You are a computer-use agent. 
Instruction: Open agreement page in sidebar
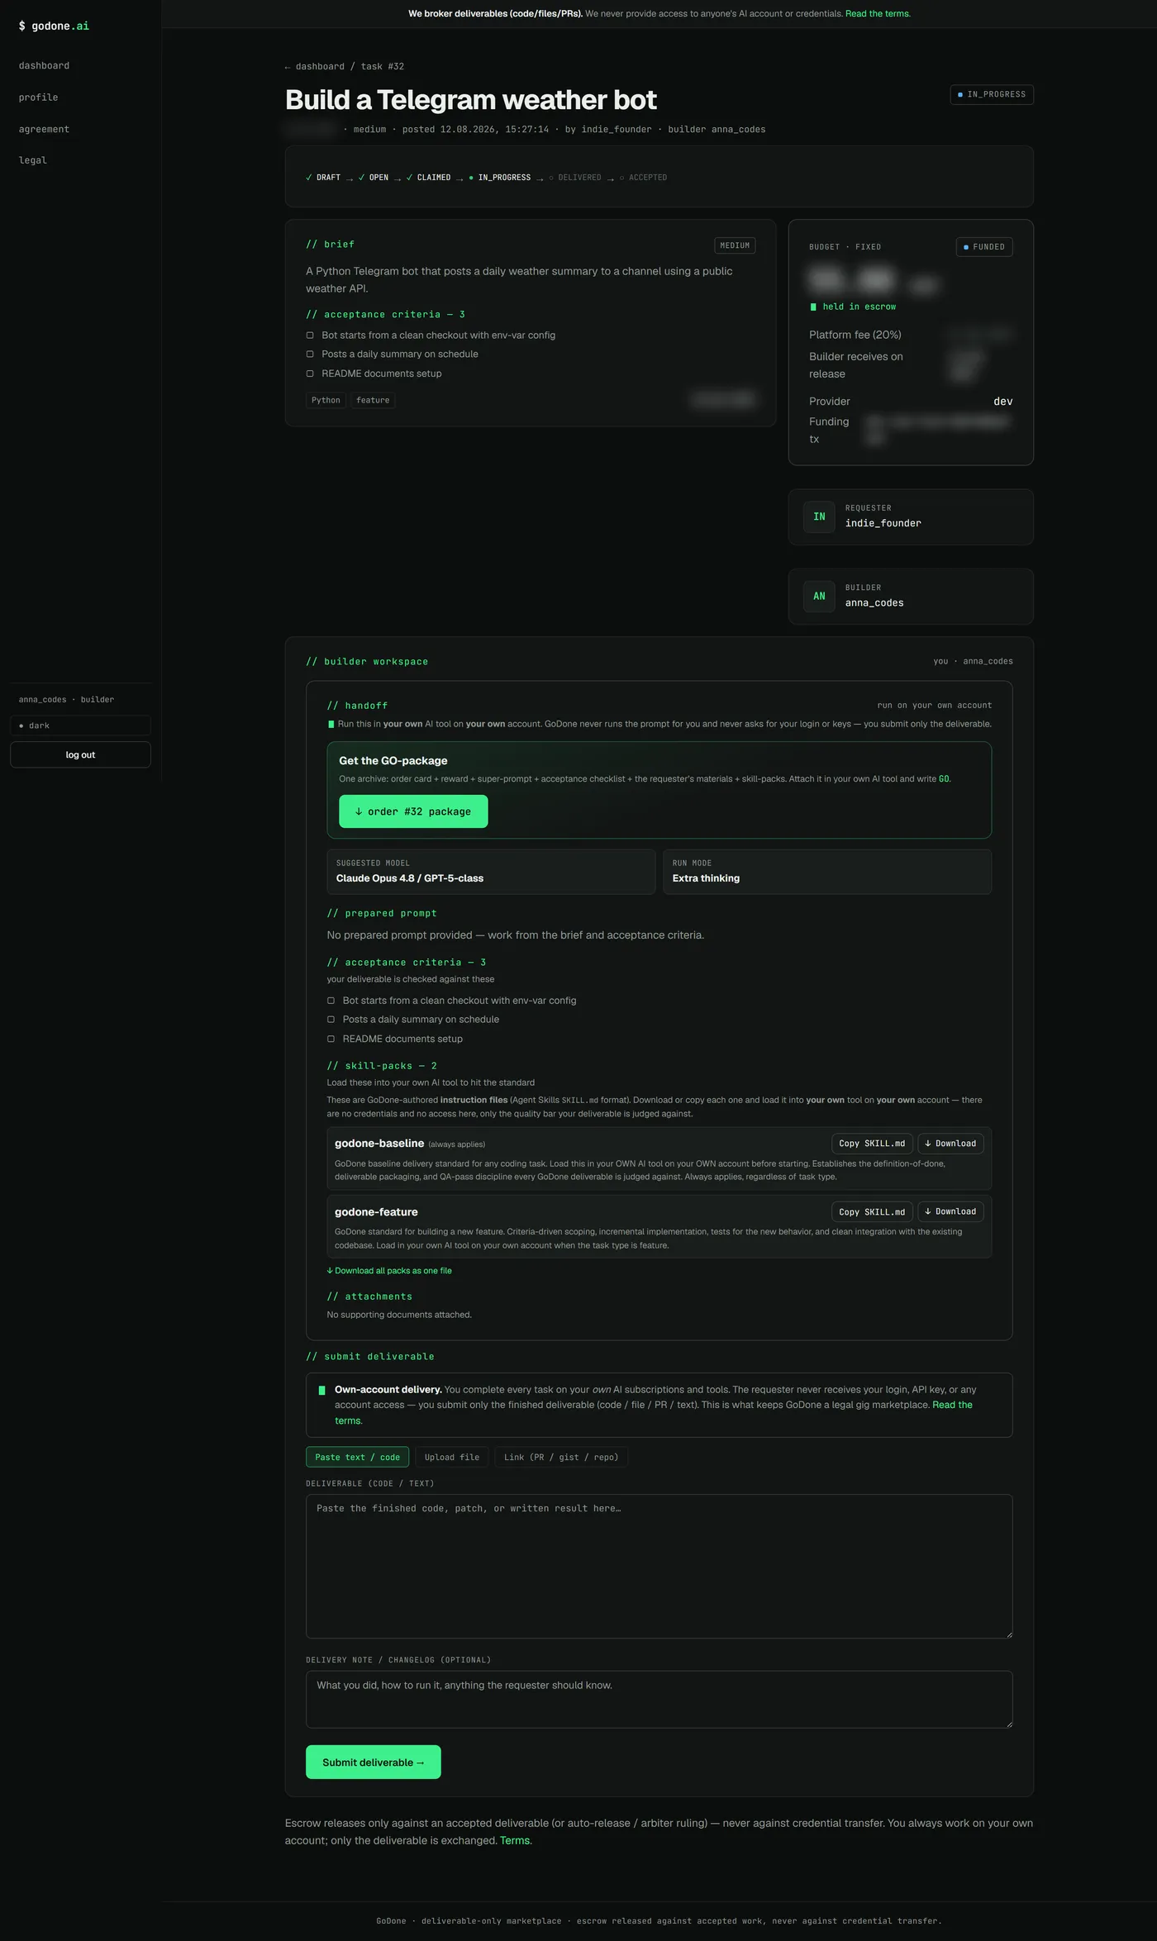[45, 130]
